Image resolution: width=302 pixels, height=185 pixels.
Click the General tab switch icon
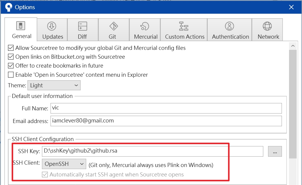[21, 26]
